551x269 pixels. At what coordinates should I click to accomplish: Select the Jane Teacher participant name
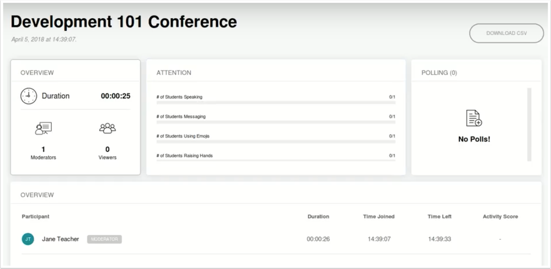pyautogui.click(x=61, y=239)
